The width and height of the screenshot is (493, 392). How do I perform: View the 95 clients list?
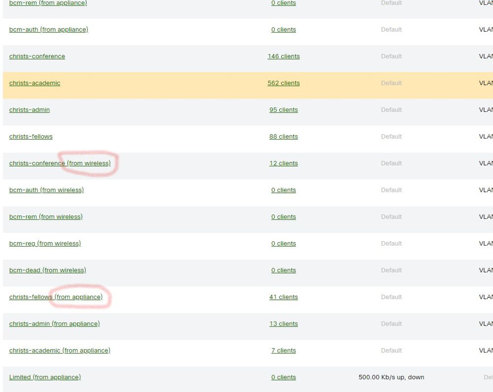283,109
